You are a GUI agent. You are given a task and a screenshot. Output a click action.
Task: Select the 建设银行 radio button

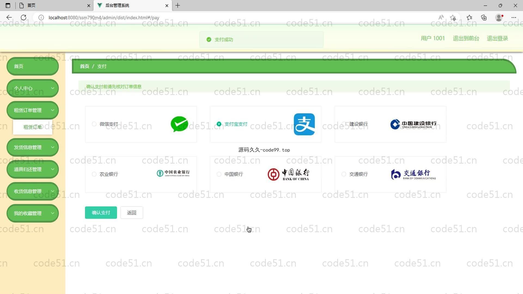point(344,124)
